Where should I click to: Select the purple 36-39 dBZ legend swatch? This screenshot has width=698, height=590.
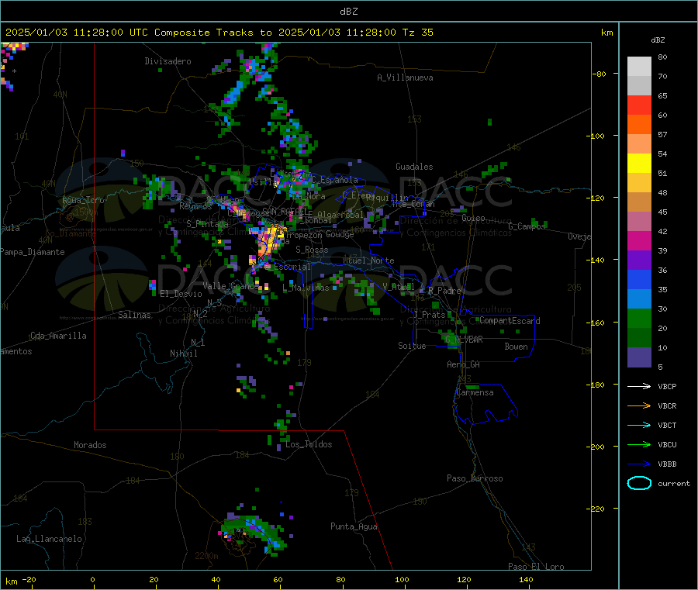[x=639, y=260]
